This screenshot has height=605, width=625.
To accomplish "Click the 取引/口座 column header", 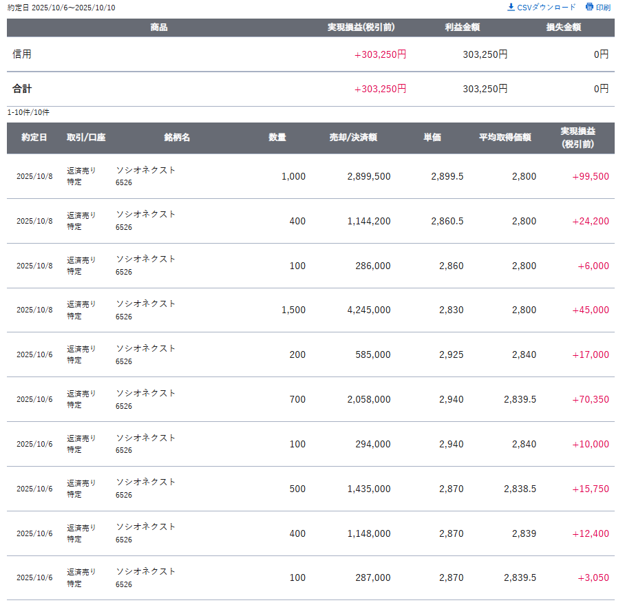I will pyautogui.click(x=86, y=138).
